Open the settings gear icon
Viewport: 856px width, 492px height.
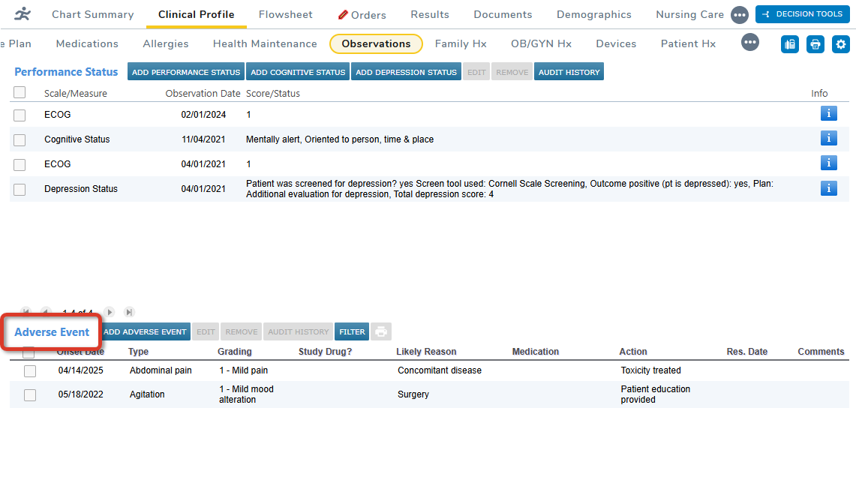[841, 44]
